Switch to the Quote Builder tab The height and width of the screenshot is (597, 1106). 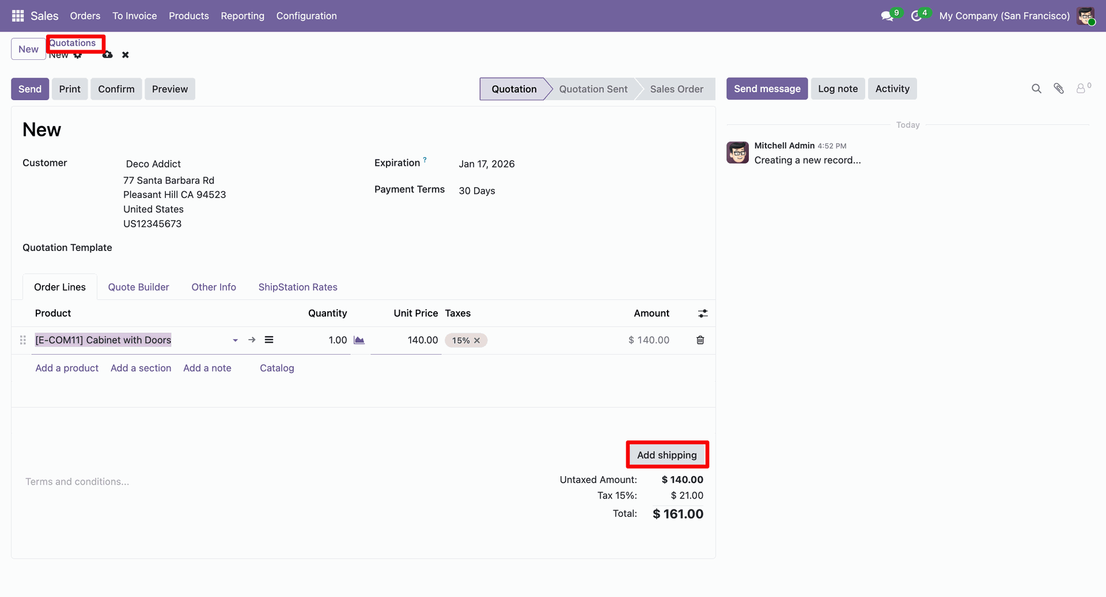point(138,287)
